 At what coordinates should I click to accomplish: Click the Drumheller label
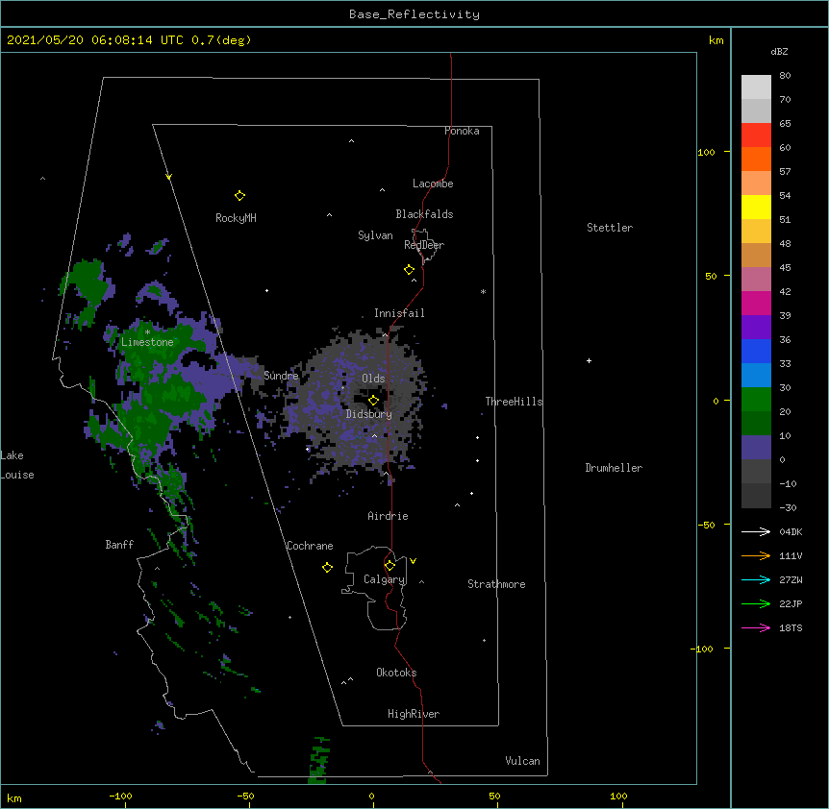[614, 468]
